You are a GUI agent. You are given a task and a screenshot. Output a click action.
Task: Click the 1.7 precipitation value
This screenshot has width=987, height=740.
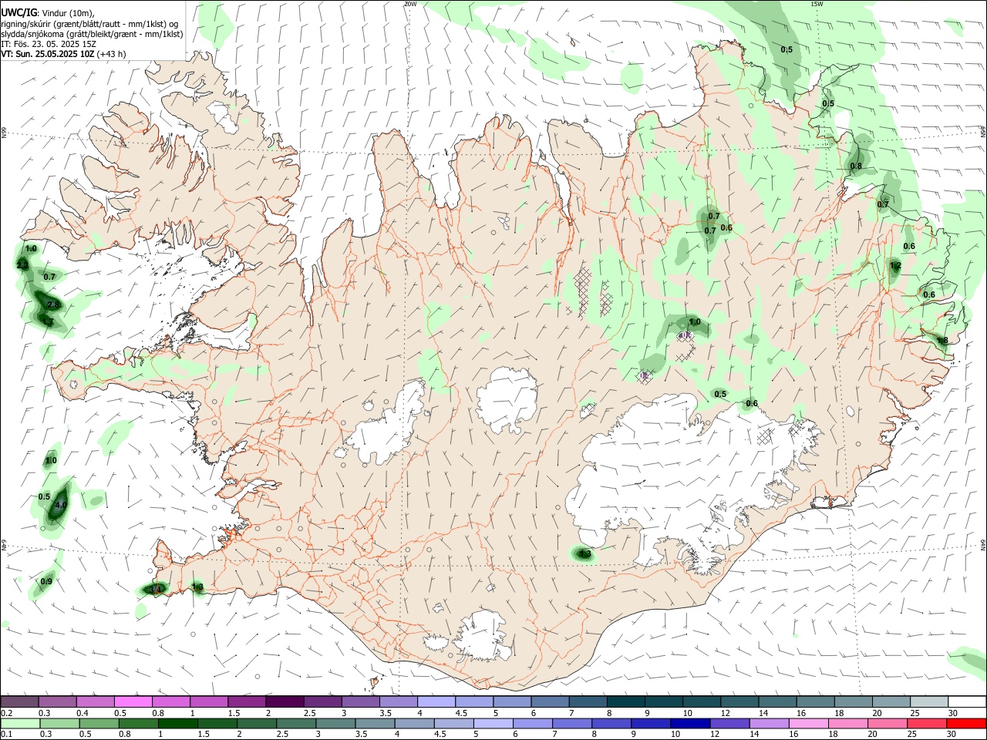click(48, 322)
